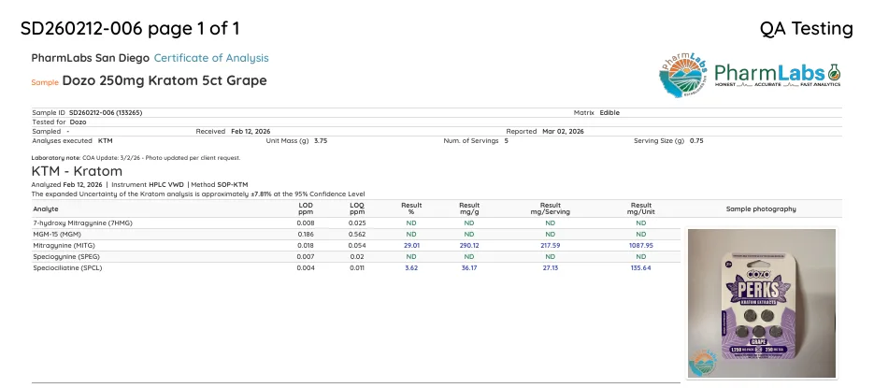Click Sample ID value 'SD260212-006 (133265)'
The image size is (874, 388).
[x=106, y=112]
